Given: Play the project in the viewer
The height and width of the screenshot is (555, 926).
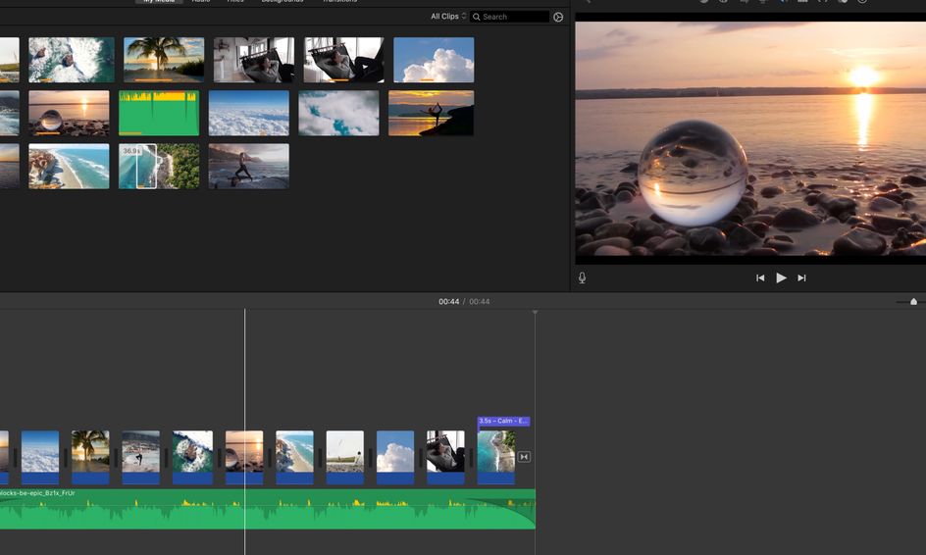Looking at the screenshot, I should click(x=781, y=277).
